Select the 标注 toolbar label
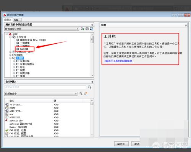The width and height of the screenshot is (191, 152). [x=23, y=67]
